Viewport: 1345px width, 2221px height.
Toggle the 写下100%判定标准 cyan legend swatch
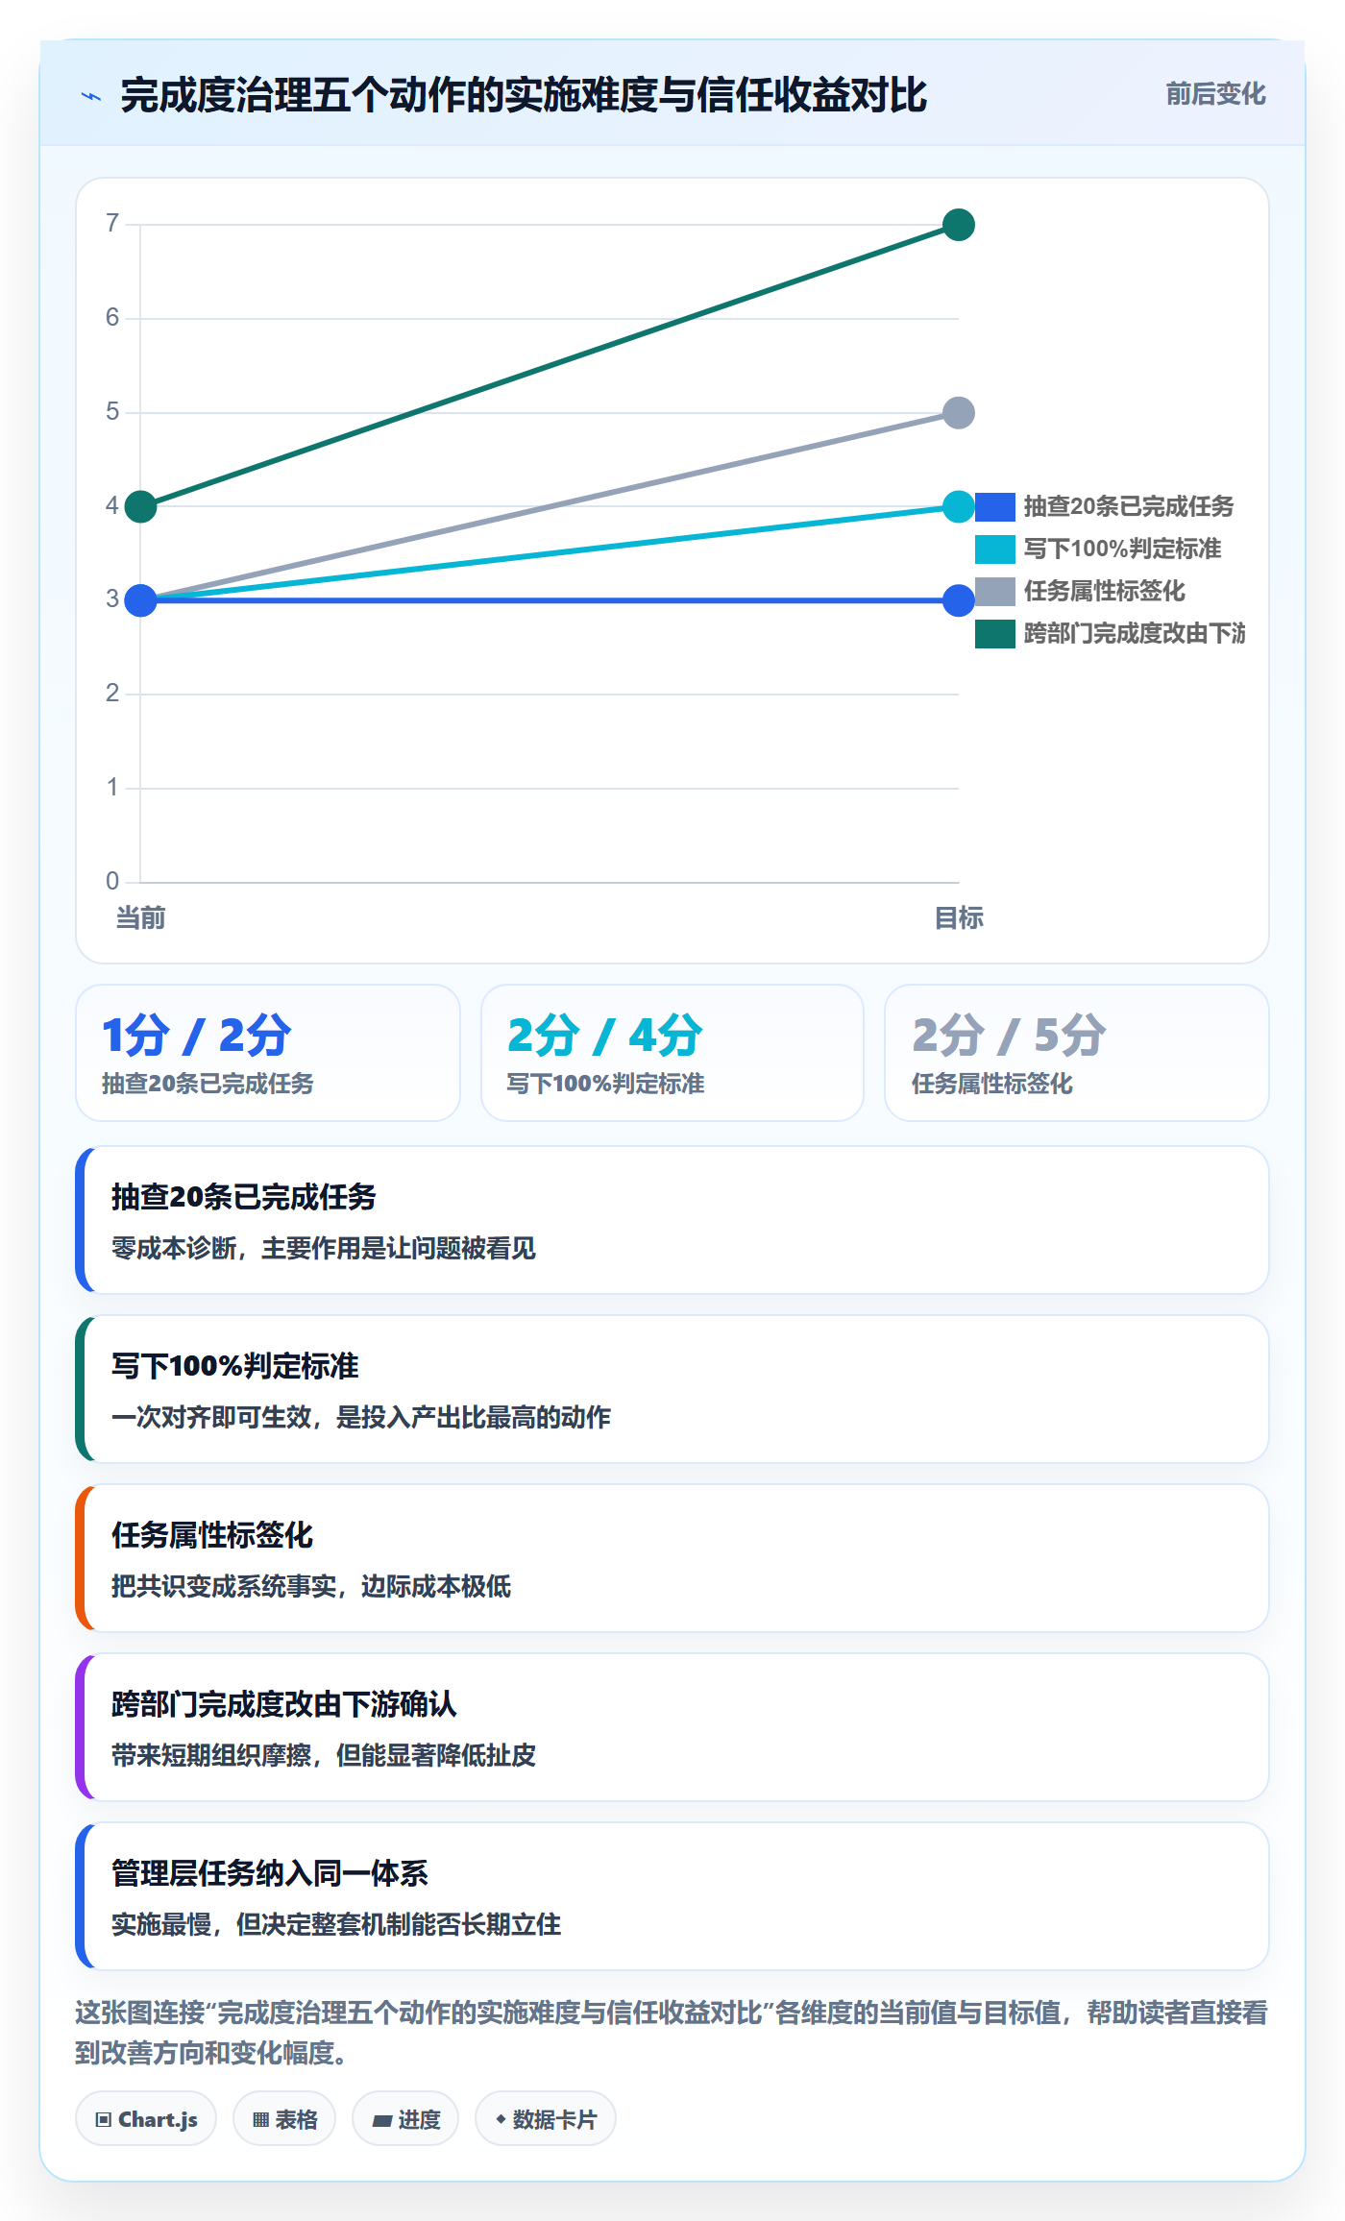coord(995,549)
